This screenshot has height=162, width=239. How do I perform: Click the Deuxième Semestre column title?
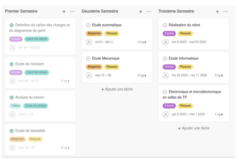coord(100,11)
